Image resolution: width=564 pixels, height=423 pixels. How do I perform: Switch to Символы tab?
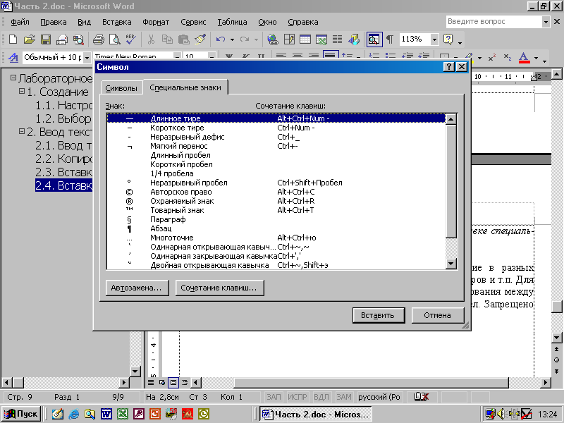[121, 88]
